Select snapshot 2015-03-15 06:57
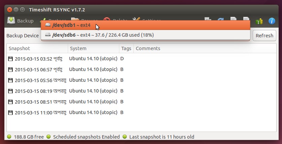 (142, 70)
